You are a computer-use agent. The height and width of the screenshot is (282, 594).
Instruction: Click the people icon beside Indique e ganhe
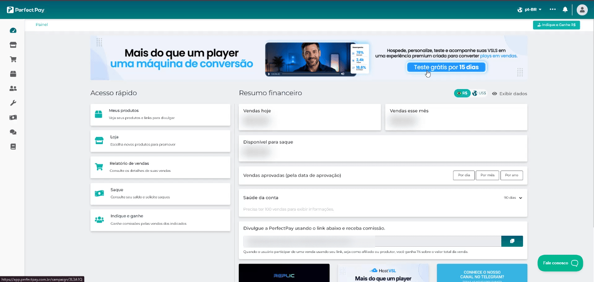point(99,219)
